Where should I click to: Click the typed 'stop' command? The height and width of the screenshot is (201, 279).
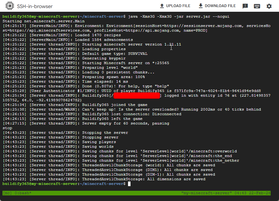(7, 128)
